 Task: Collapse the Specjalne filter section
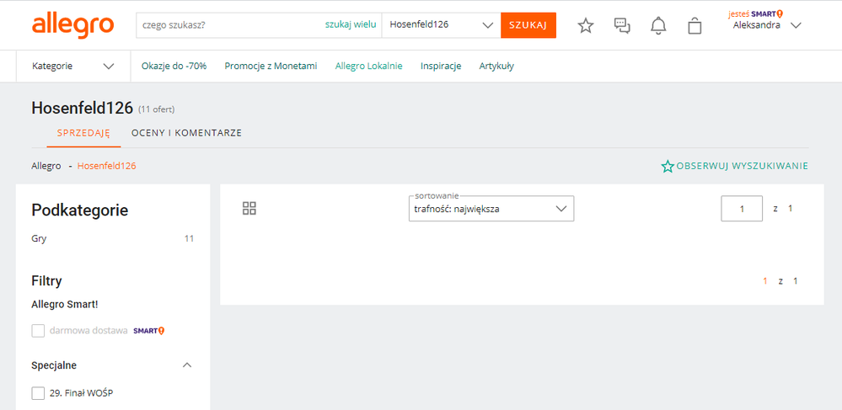[x=187, y=365]
